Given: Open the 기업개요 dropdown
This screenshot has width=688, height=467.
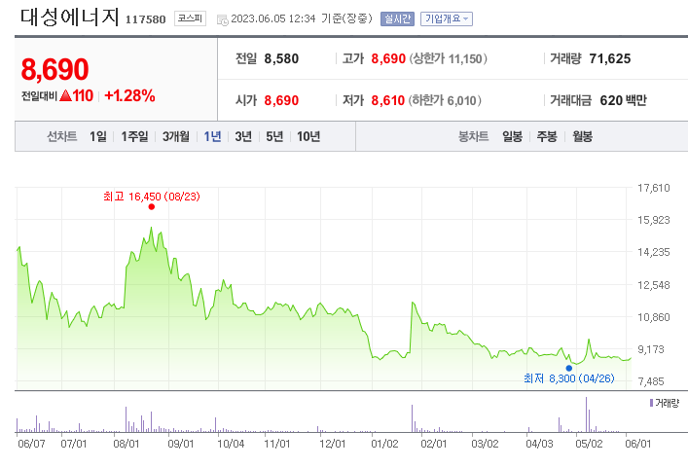Looking at the screenshot, I should click(447, 18).
